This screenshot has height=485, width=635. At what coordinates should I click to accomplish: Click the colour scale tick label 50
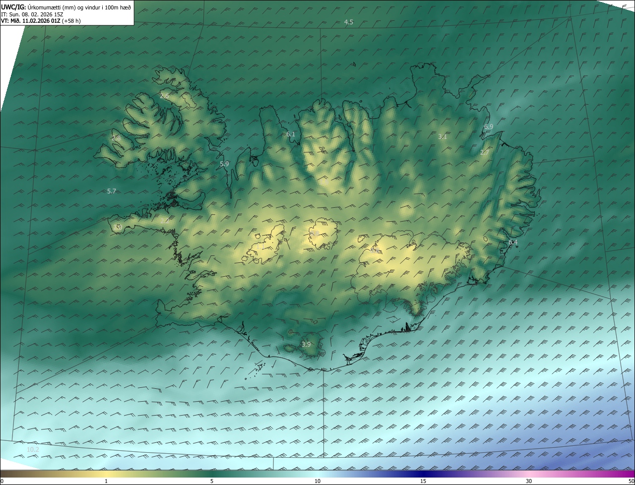(x=631, y=481)
